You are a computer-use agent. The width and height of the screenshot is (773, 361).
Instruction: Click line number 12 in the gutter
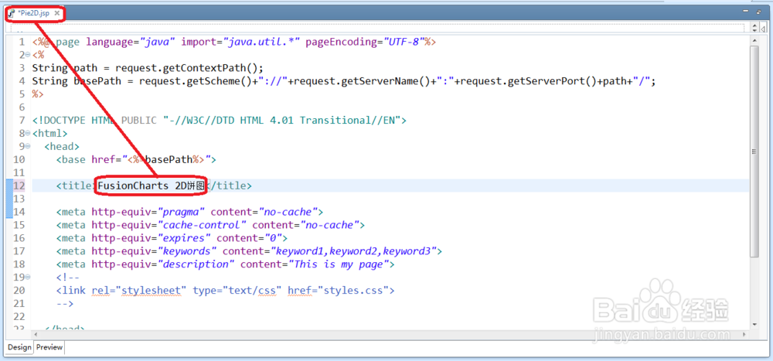(x=19, y=186)
